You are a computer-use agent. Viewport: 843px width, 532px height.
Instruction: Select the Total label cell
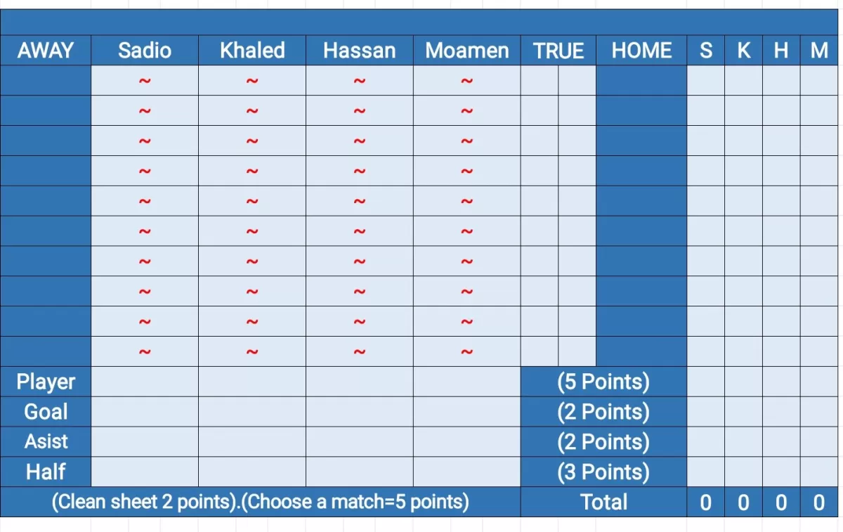coord(603,502)
